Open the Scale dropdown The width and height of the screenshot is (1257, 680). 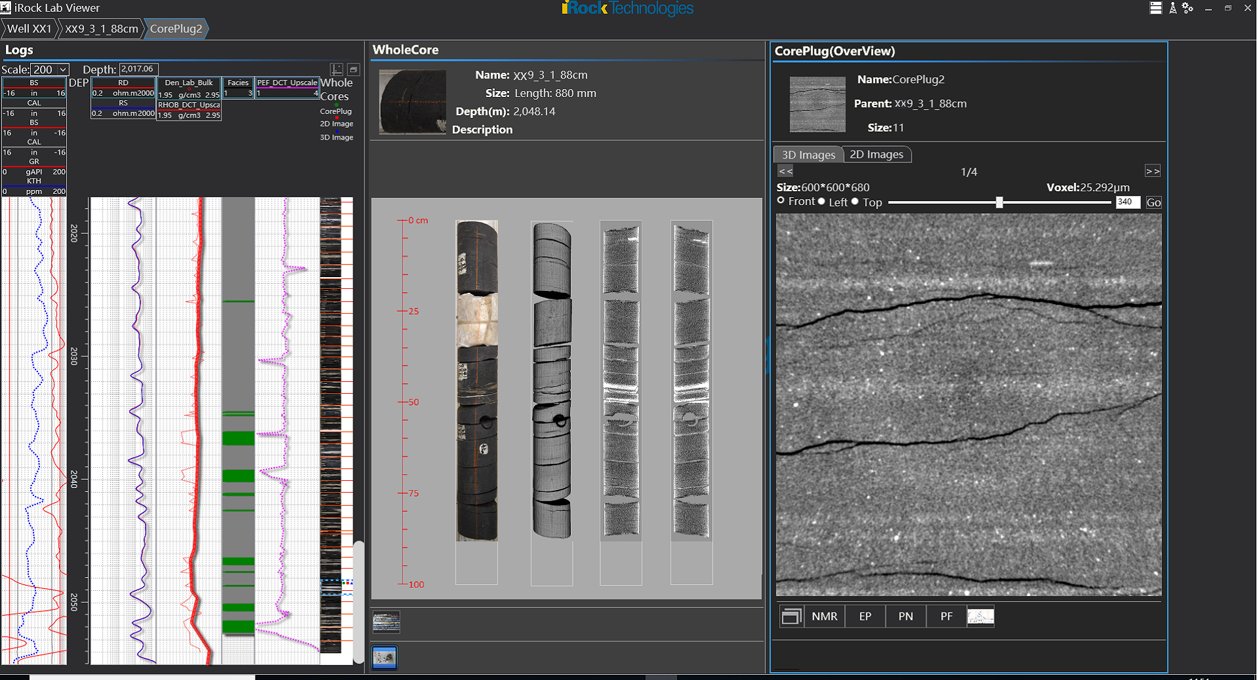point(50,69)
